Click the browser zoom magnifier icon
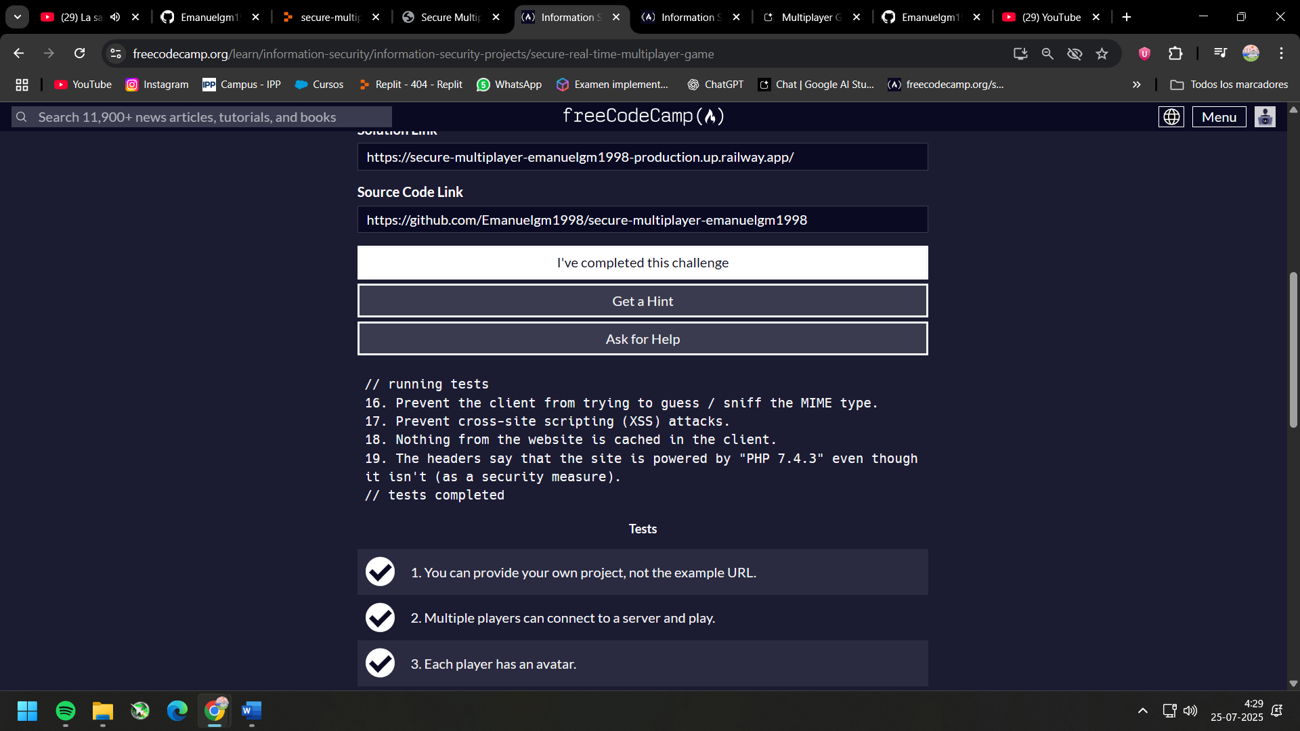1300x731 pixels. (x=1047, y=53)
